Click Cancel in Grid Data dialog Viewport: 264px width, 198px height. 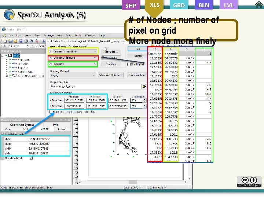(x=138, y=56)
